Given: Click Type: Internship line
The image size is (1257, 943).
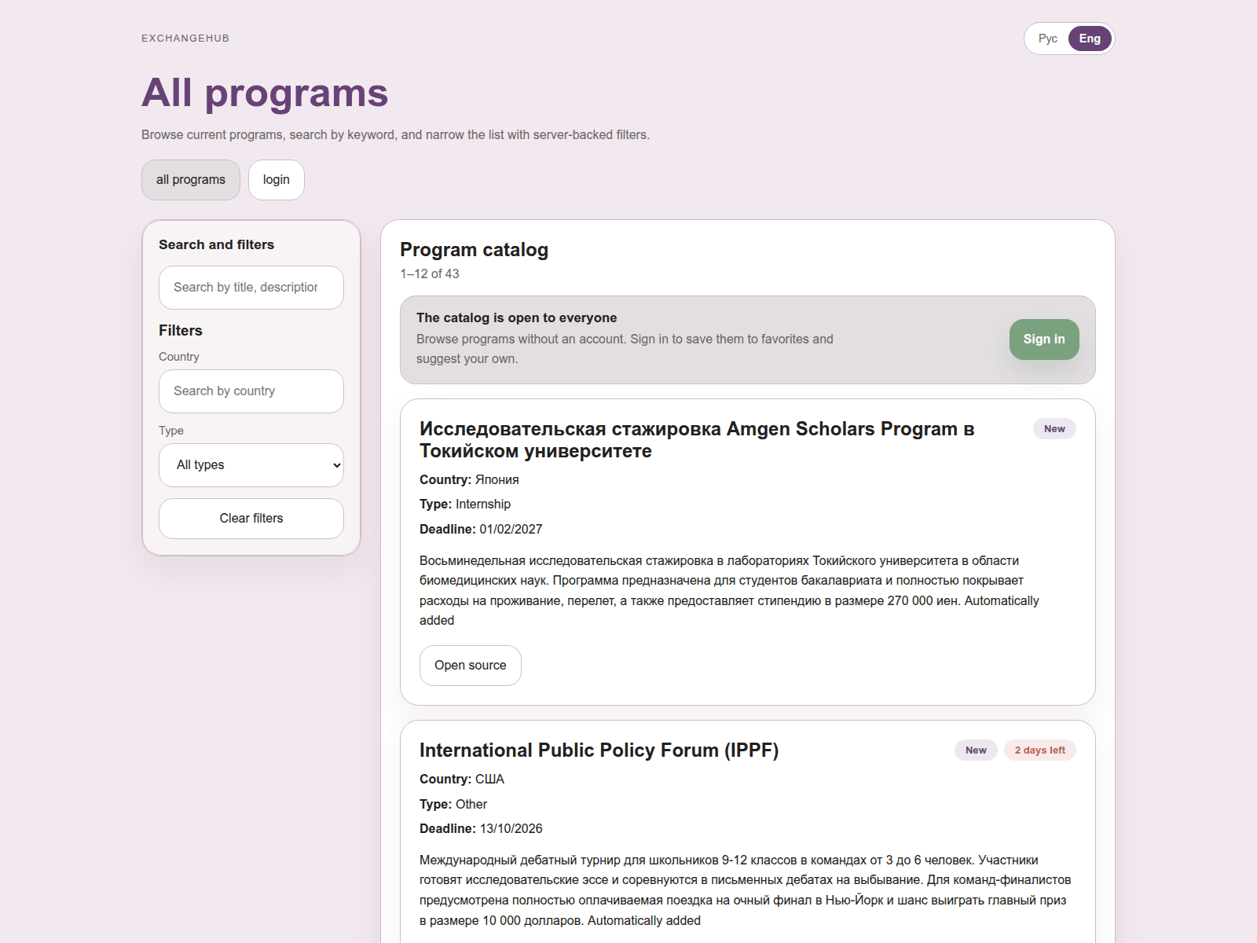Looking at the screenshot, I should click(465, 505).
